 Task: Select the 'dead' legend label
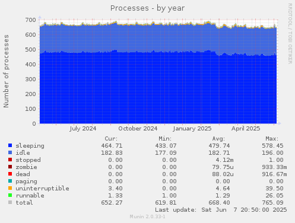pyautogui.click(x=23, y=174)
